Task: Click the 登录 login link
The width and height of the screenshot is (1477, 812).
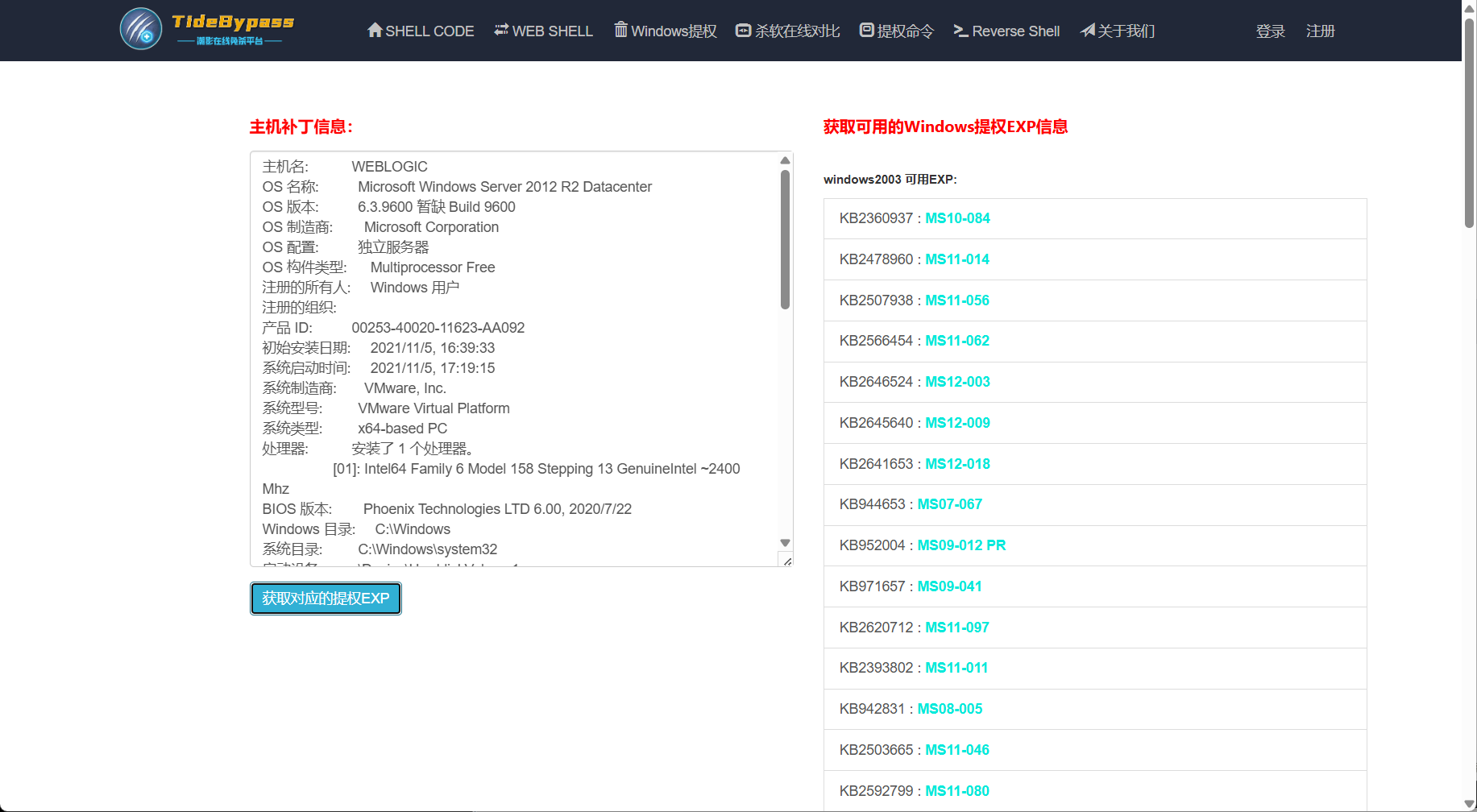Action: point(1271,31)
